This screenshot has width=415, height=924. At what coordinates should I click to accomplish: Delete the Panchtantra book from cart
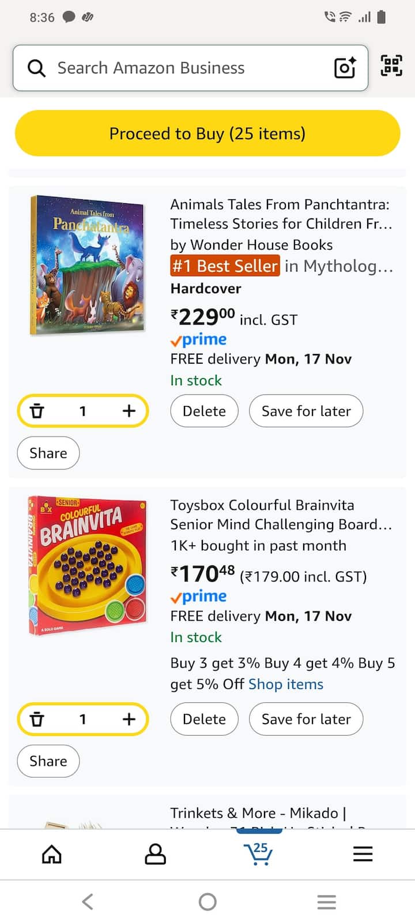(204, 411)
